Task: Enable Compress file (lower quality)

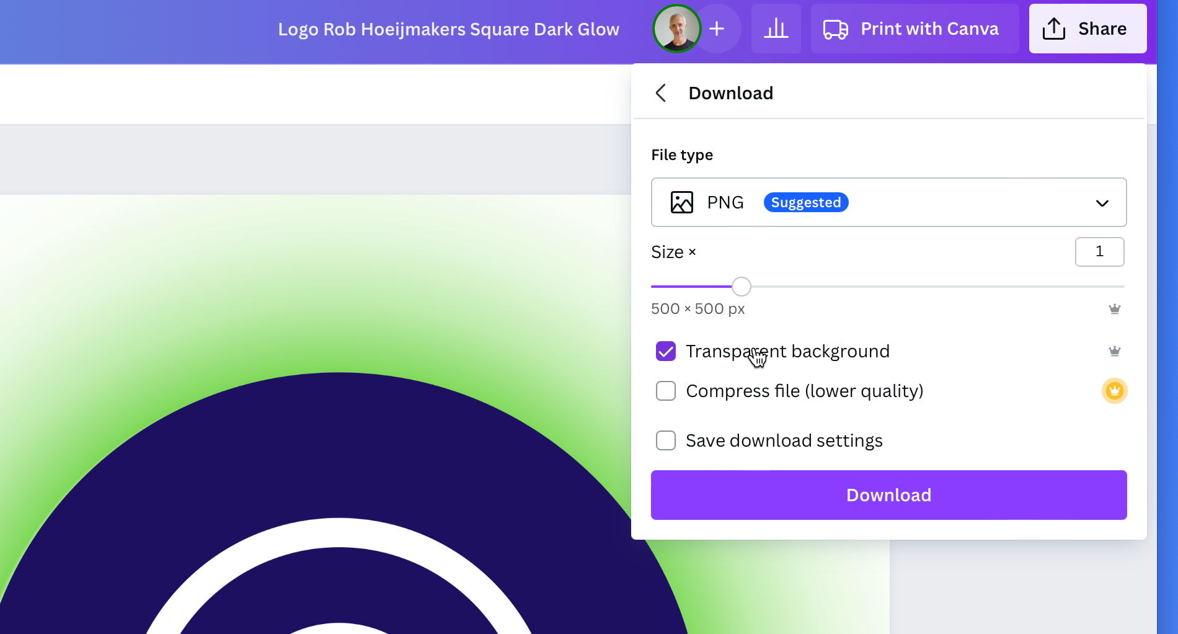Action: pos(665,391)
